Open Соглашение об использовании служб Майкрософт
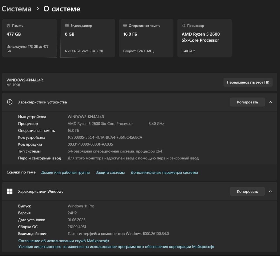 click(x=64, y=241)
